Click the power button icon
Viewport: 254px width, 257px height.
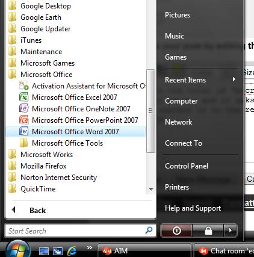coord(176,231)
